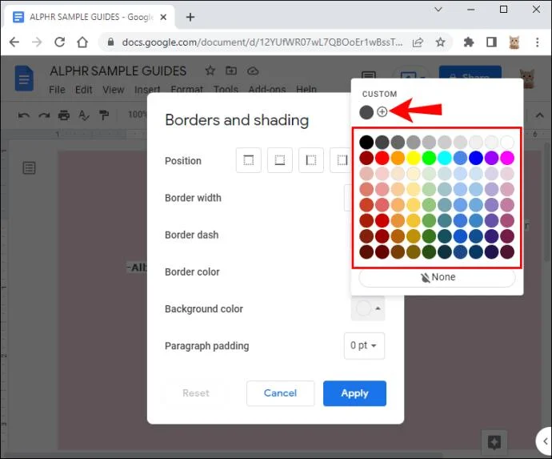This screenshot has width=552, height=459.
Task: Star the ALPHR SAMPLE GUIDES document
Action: click(210, 70)
